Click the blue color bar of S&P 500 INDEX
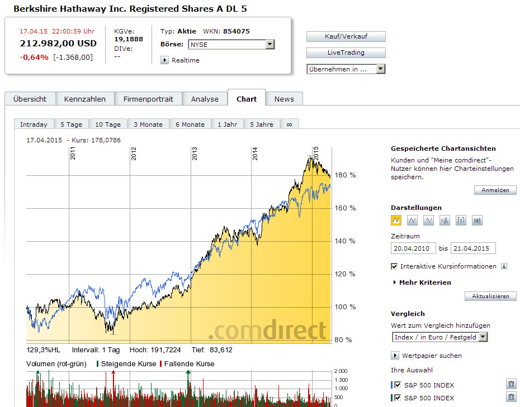Viewport: 520px width, 407px height. [x=392, y=385]
